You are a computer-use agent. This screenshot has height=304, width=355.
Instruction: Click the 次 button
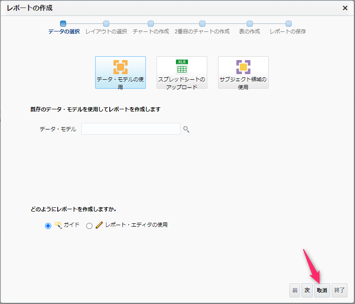[307, 290]
